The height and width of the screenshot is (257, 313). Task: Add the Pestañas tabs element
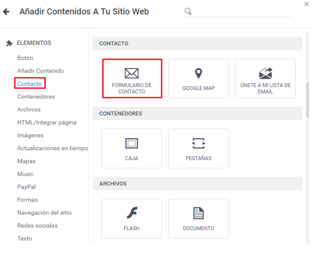point(199,148)
